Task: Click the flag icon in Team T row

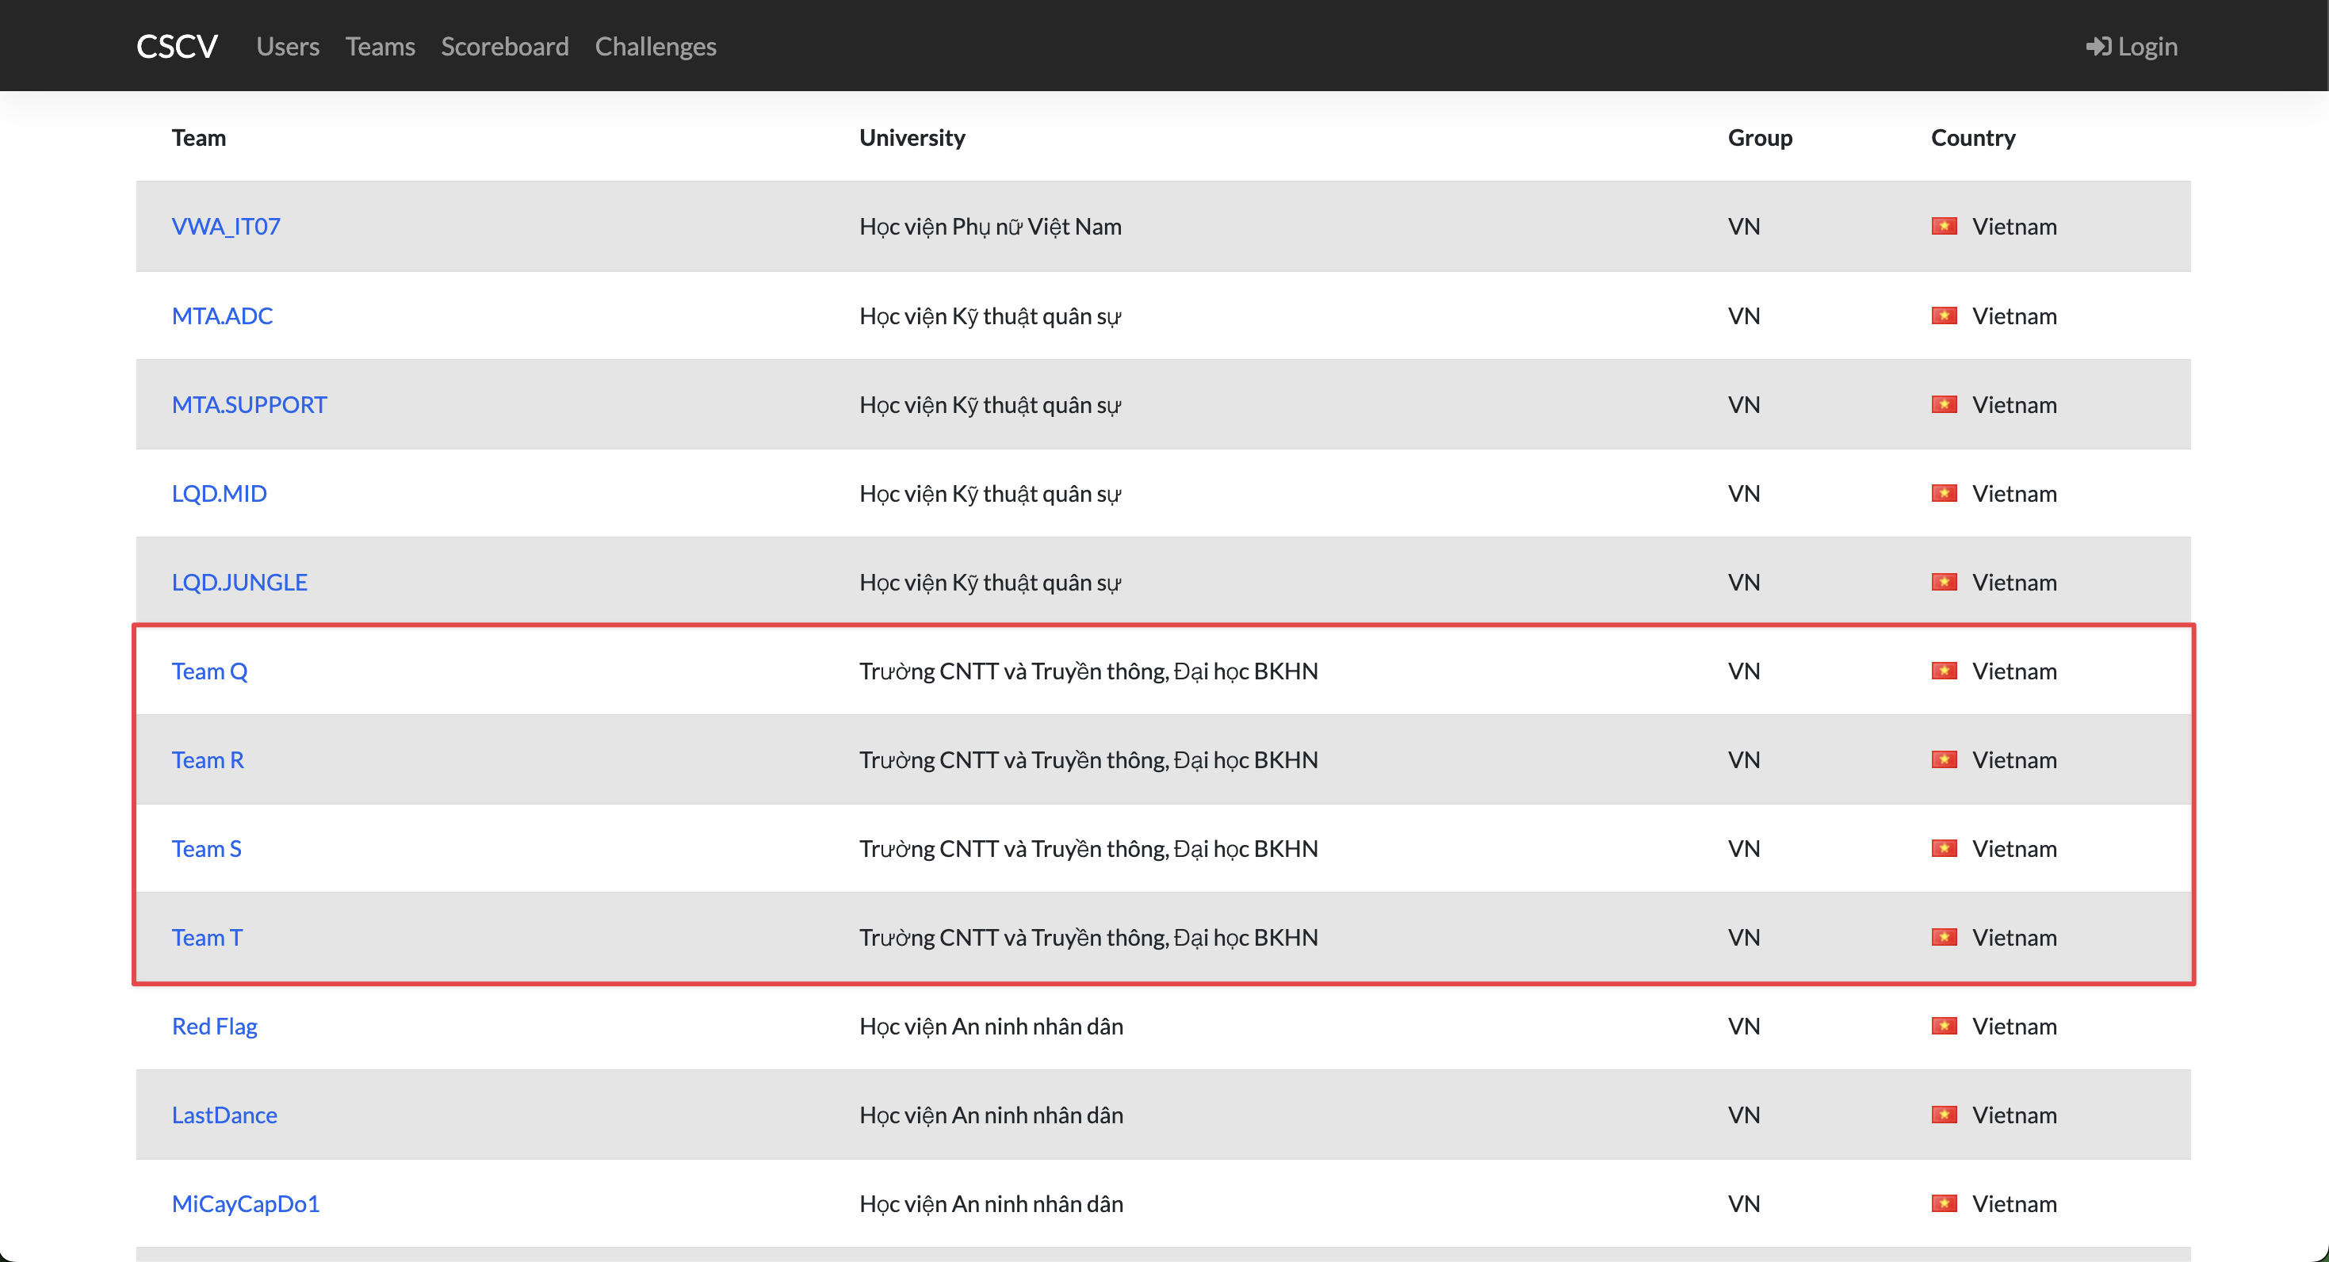Action: click(1944, 938)
